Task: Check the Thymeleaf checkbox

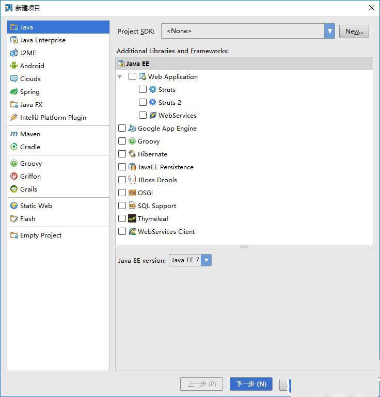Action: (x=122, y=218)
